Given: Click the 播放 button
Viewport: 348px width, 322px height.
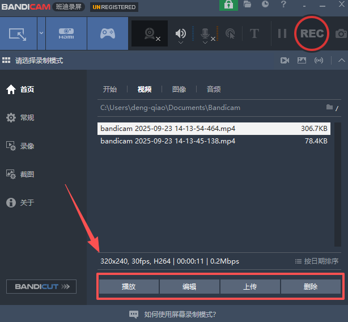Looking at the screenshot, I should point(129,286).
